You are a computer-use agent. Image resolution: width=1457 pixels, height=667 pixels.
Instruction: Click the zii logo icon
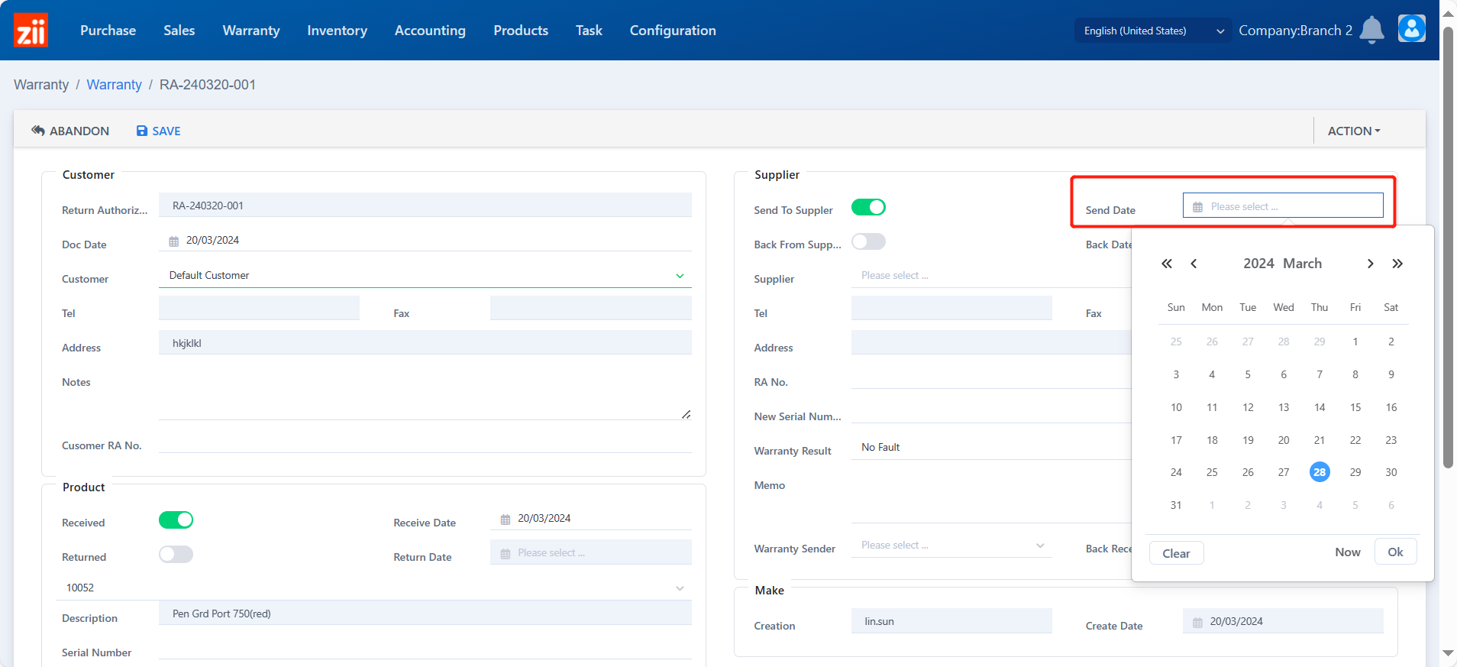31,30
